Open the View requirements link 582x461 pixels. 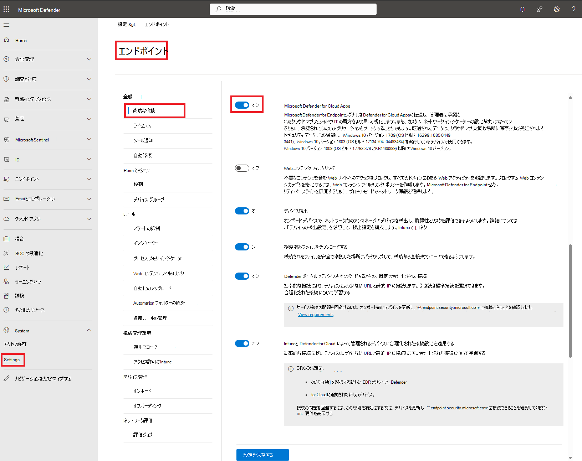tap(315, 314)
